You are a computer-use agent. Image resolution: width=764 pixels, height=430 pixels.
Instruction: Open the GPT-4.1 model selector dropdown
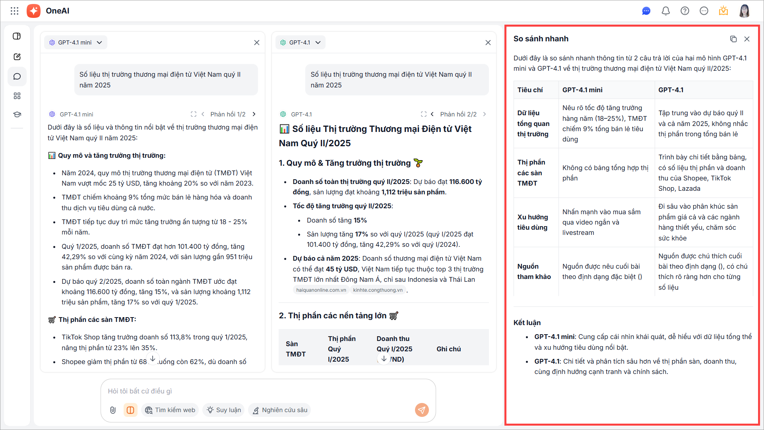tap(301, 43)
